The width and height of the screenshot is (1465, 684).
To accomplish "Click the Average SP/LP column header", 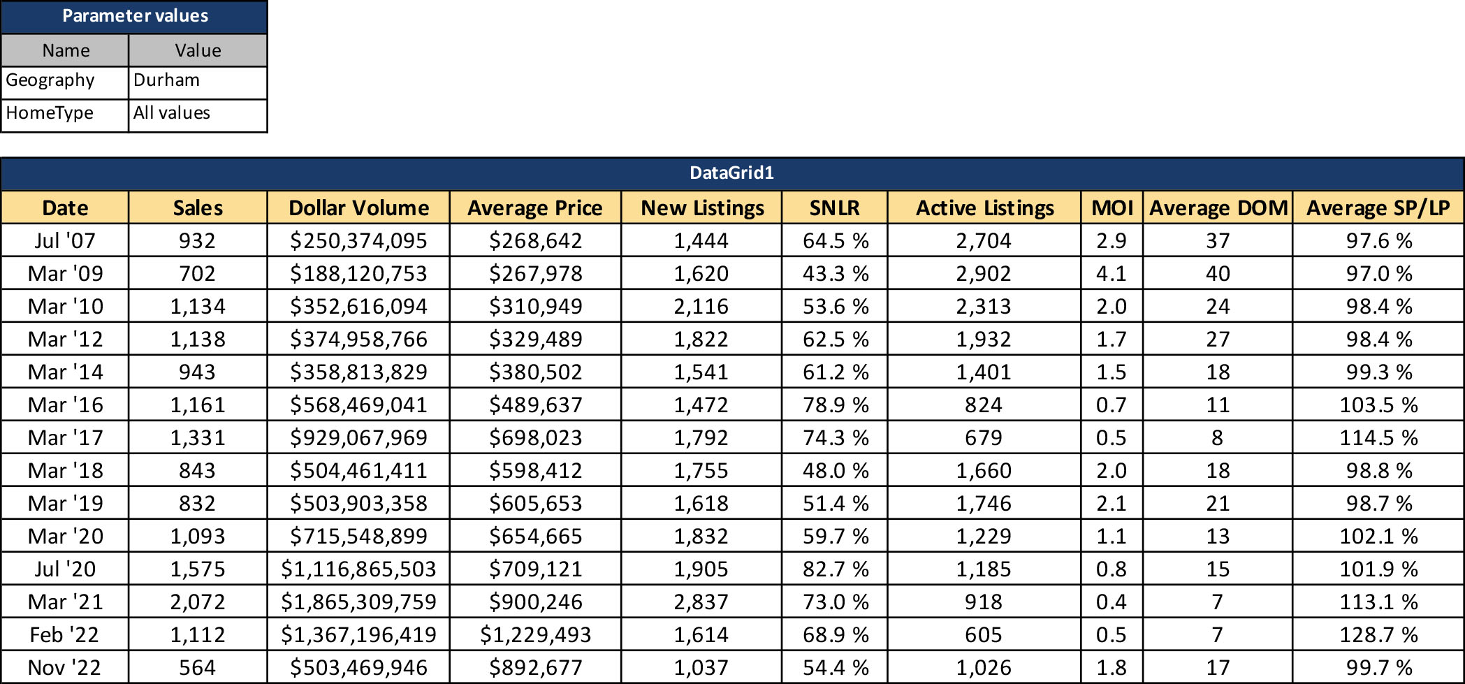I will 1378,208.
